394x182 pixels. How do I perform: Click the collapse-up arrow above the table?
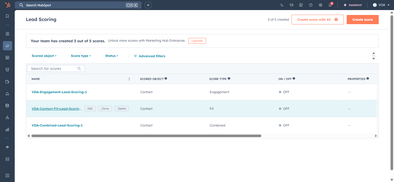(374, 53)
